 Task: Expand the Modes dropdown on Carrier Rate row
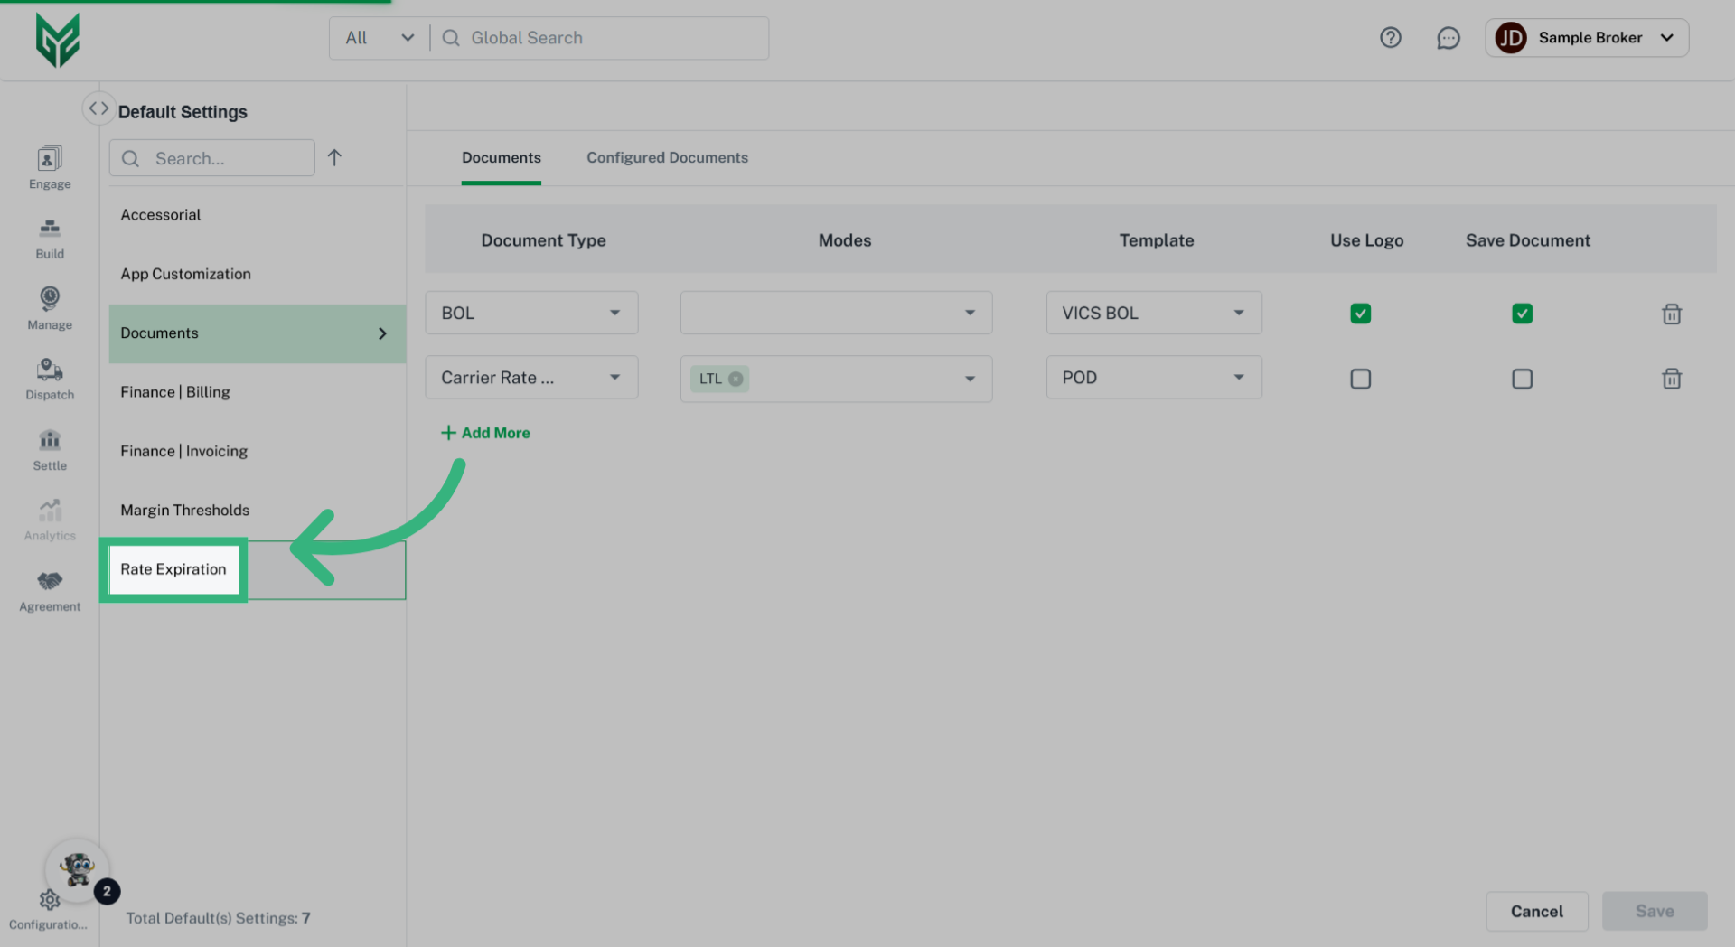[971, 379]
